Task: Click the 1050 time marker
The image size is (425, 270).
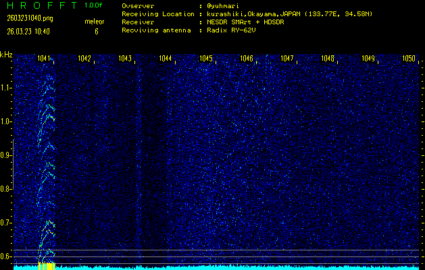Action: point(409,58)
